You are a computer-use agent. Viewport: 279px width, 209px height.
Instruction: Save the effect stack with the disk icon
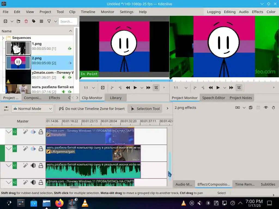(x=251, y=107)
